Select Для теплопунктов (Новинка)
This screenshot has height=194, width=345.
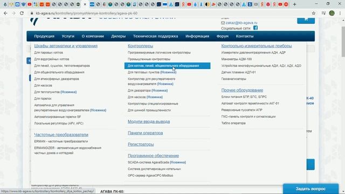coord(55,92)
